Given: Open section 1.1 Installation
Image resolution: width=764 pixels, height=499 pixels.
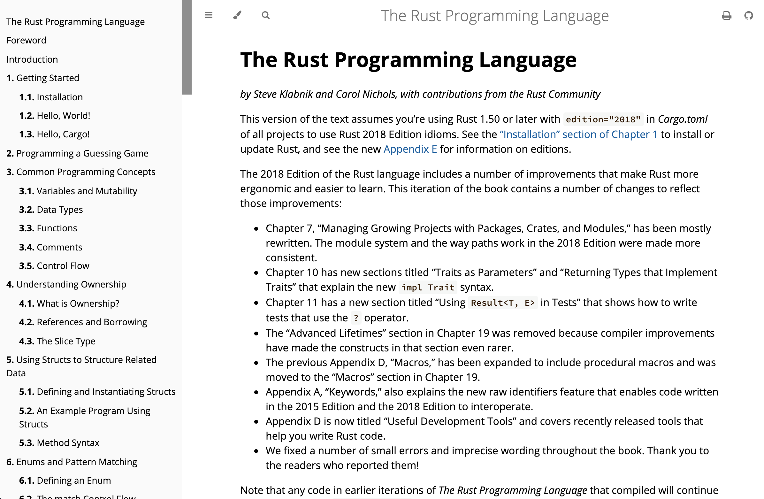Looking at the screenshot, I should pos(51,97).
